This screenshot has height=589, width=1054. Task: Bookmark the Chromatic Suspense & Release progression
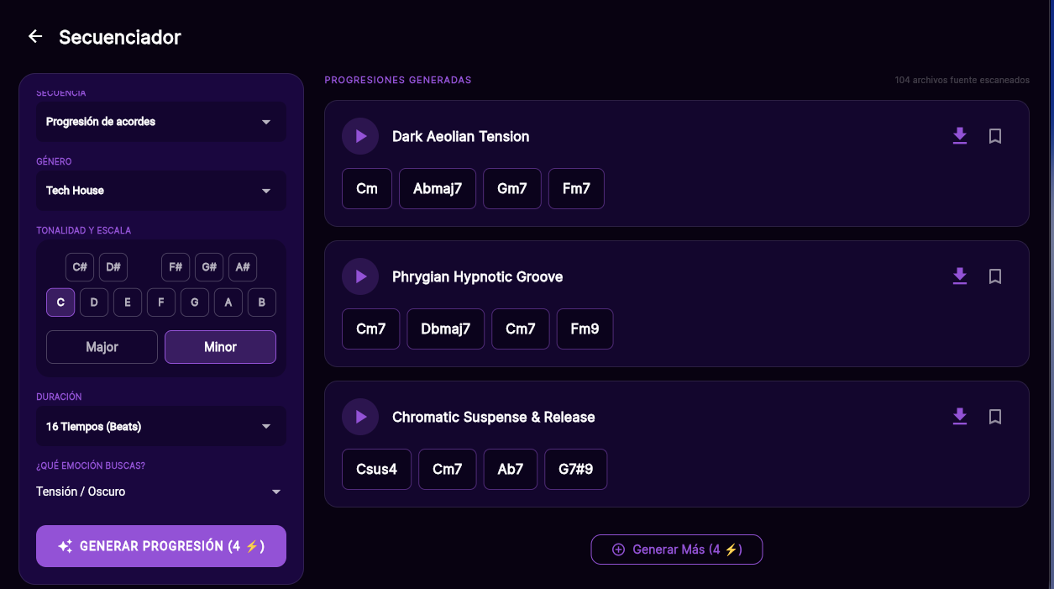(995, 417)
